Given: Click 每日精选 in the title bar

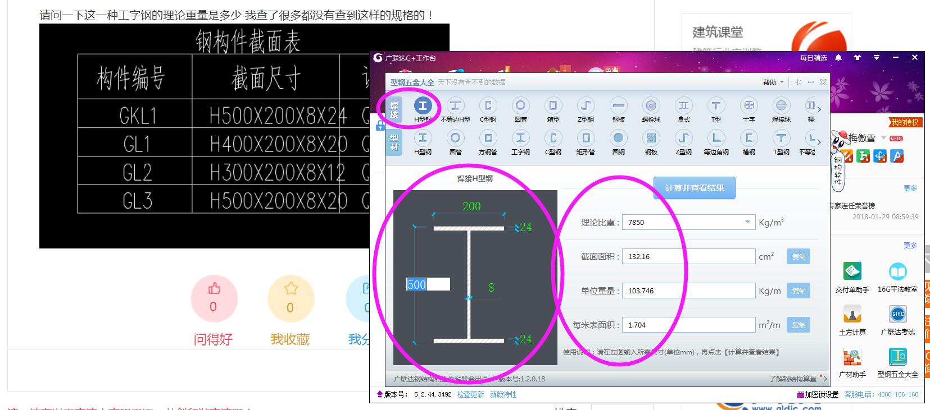Looking at the screenshot, I should tap(814, 58).
